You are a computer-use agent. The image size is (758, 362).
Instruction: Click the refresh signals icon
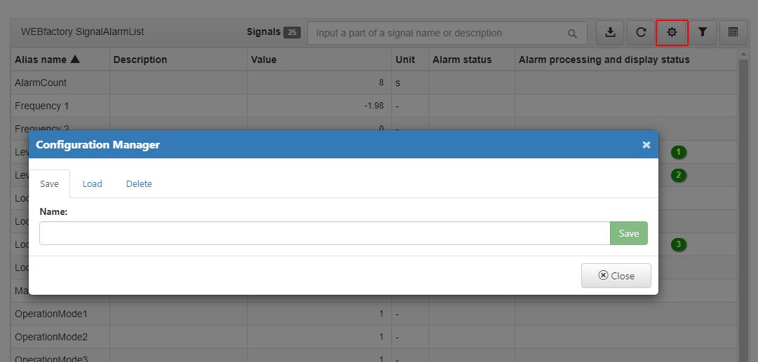click(641, 32)
